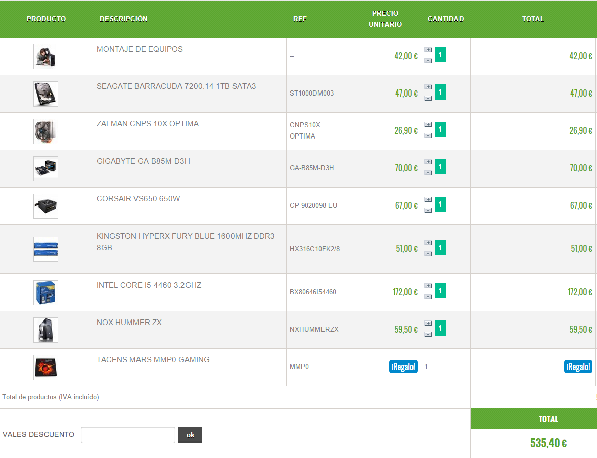Select reference BX80646I54460 text
The height and width of the screenshot is (458, 597).
click(312, 292)
